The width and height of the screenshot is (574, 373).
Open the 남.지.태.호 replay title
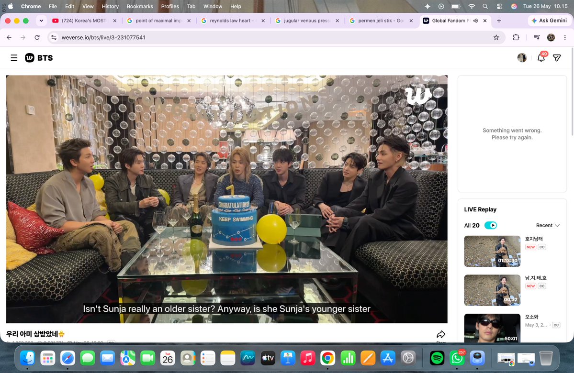tap(536, 278)
